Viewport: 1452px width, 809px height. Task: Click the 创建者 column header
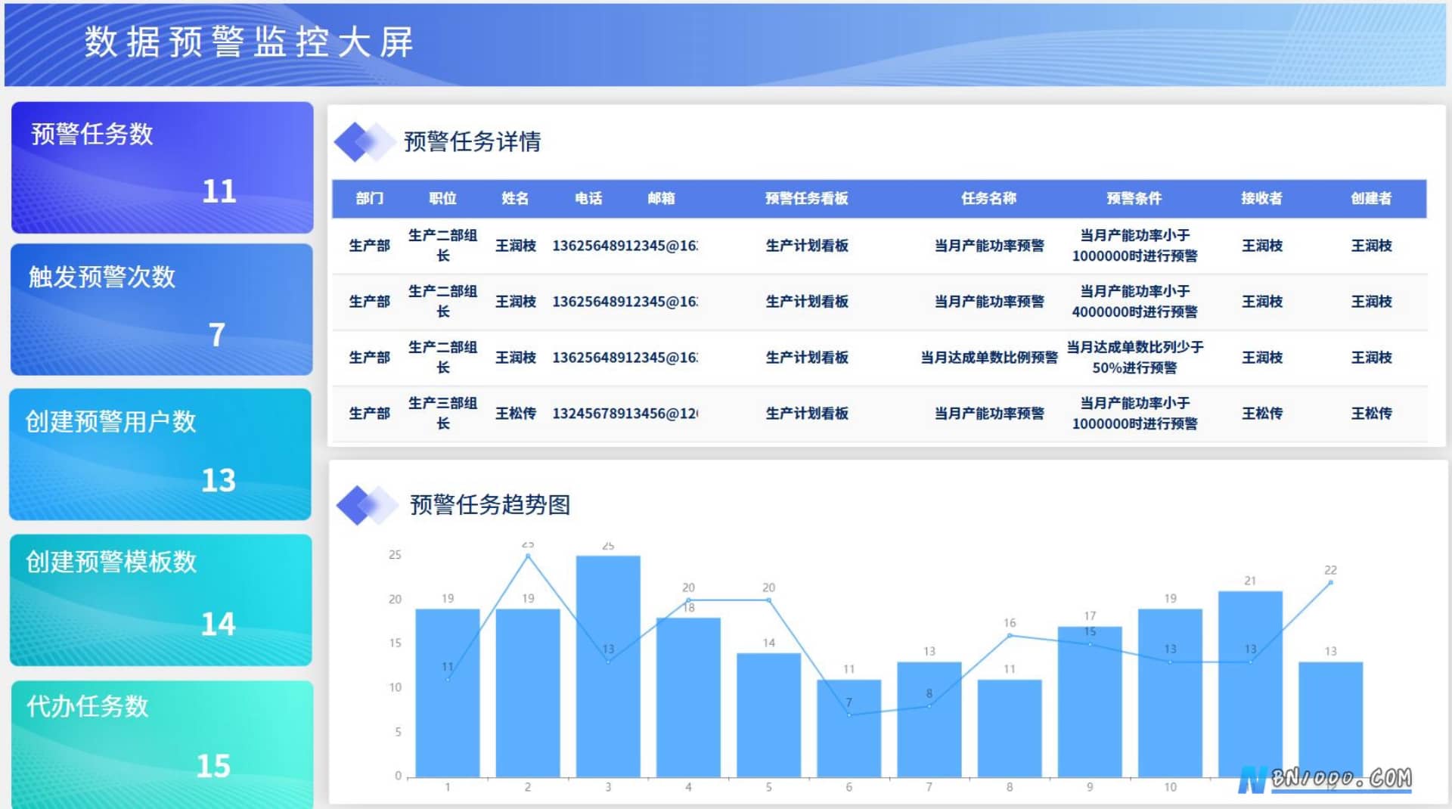coord(1371,198)
